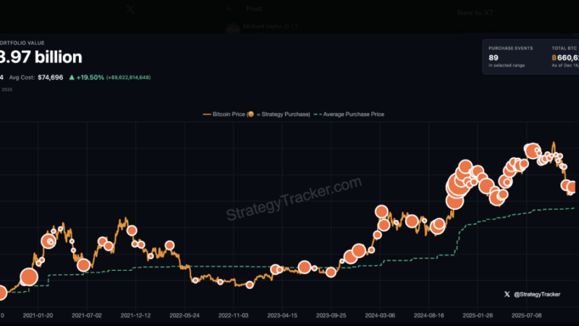Screen dimensions: 579x326
Task: Click the TOTAL BTC label
Action: pyautogui.click(x=565, y=48)
